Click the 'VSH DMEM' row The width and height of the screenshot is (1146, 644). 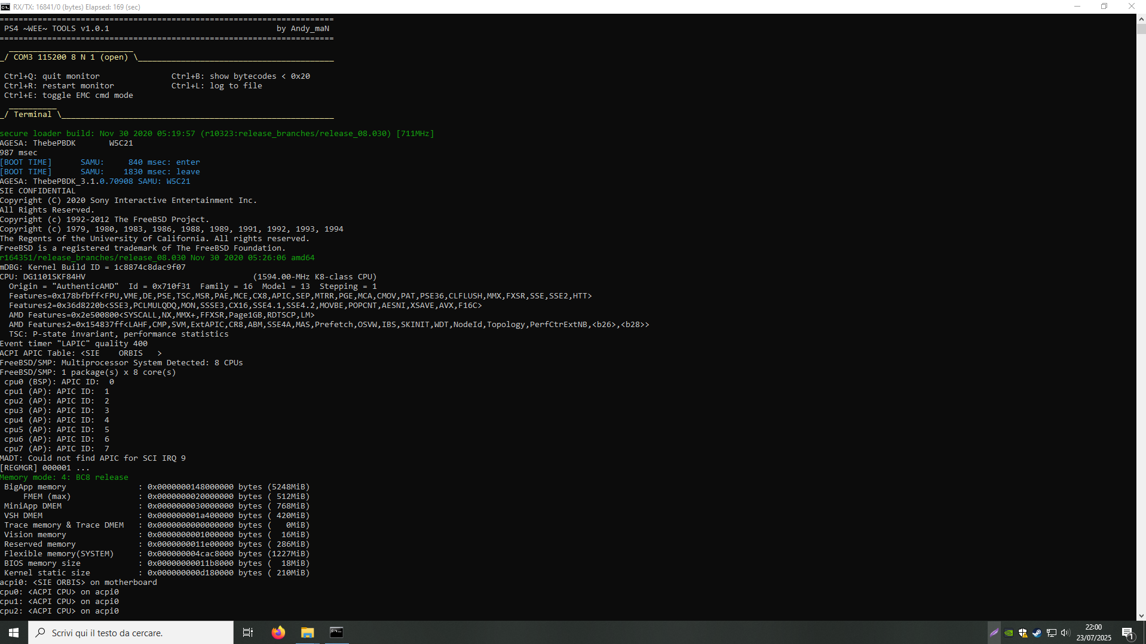(157, 516)
